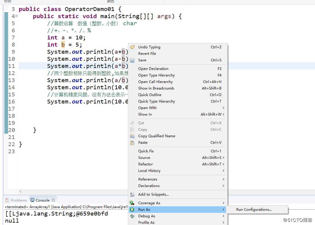
Task: Click the Paste clipboard icon
Action: pos(132,143)
